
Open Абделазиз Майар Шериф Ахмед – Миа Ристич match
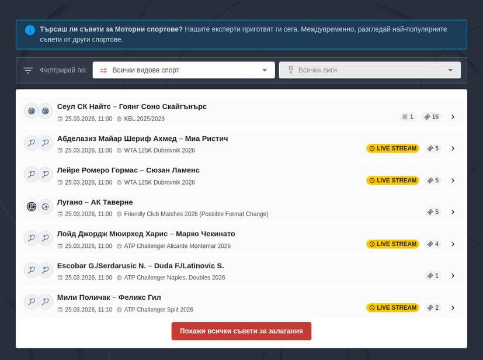point(143,139)
